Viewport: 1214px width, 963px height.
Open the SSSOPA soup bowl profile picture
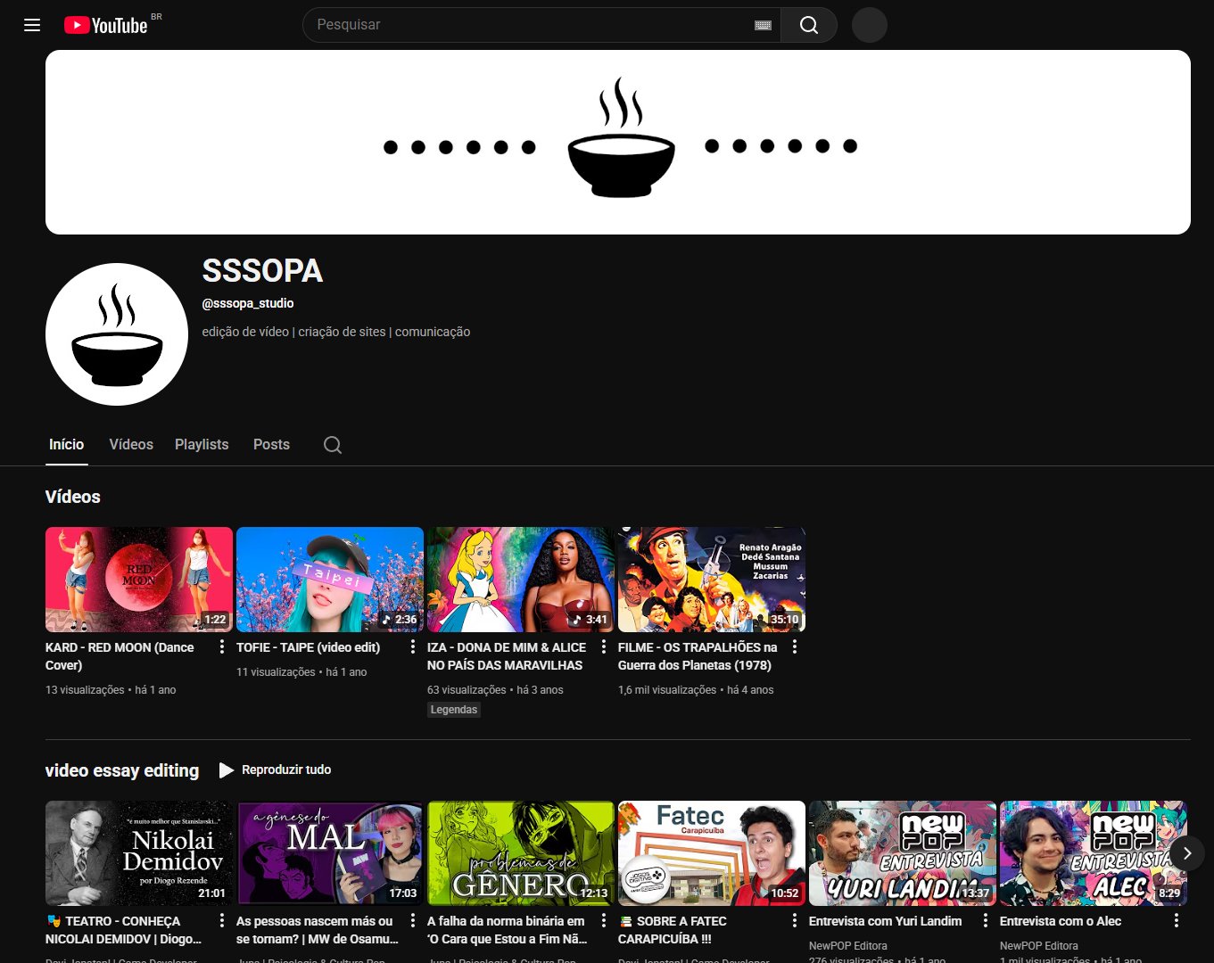point(117,334)
